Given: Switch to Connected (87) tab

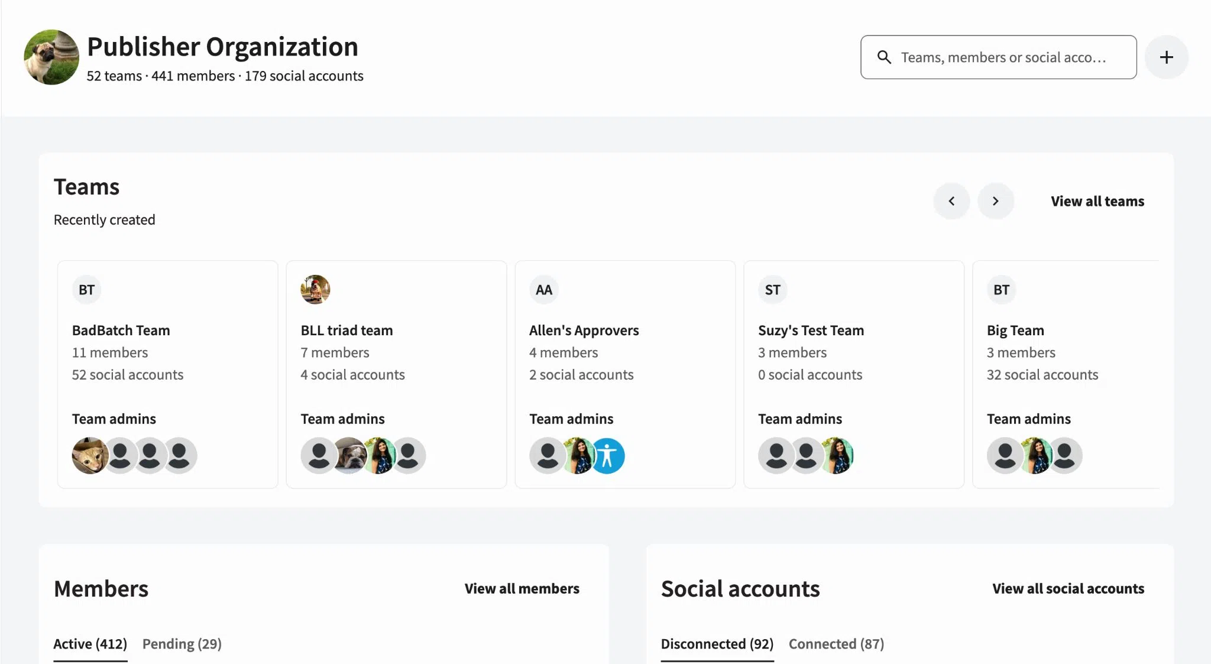Looking at the screenshot, I should pos(836,644).
